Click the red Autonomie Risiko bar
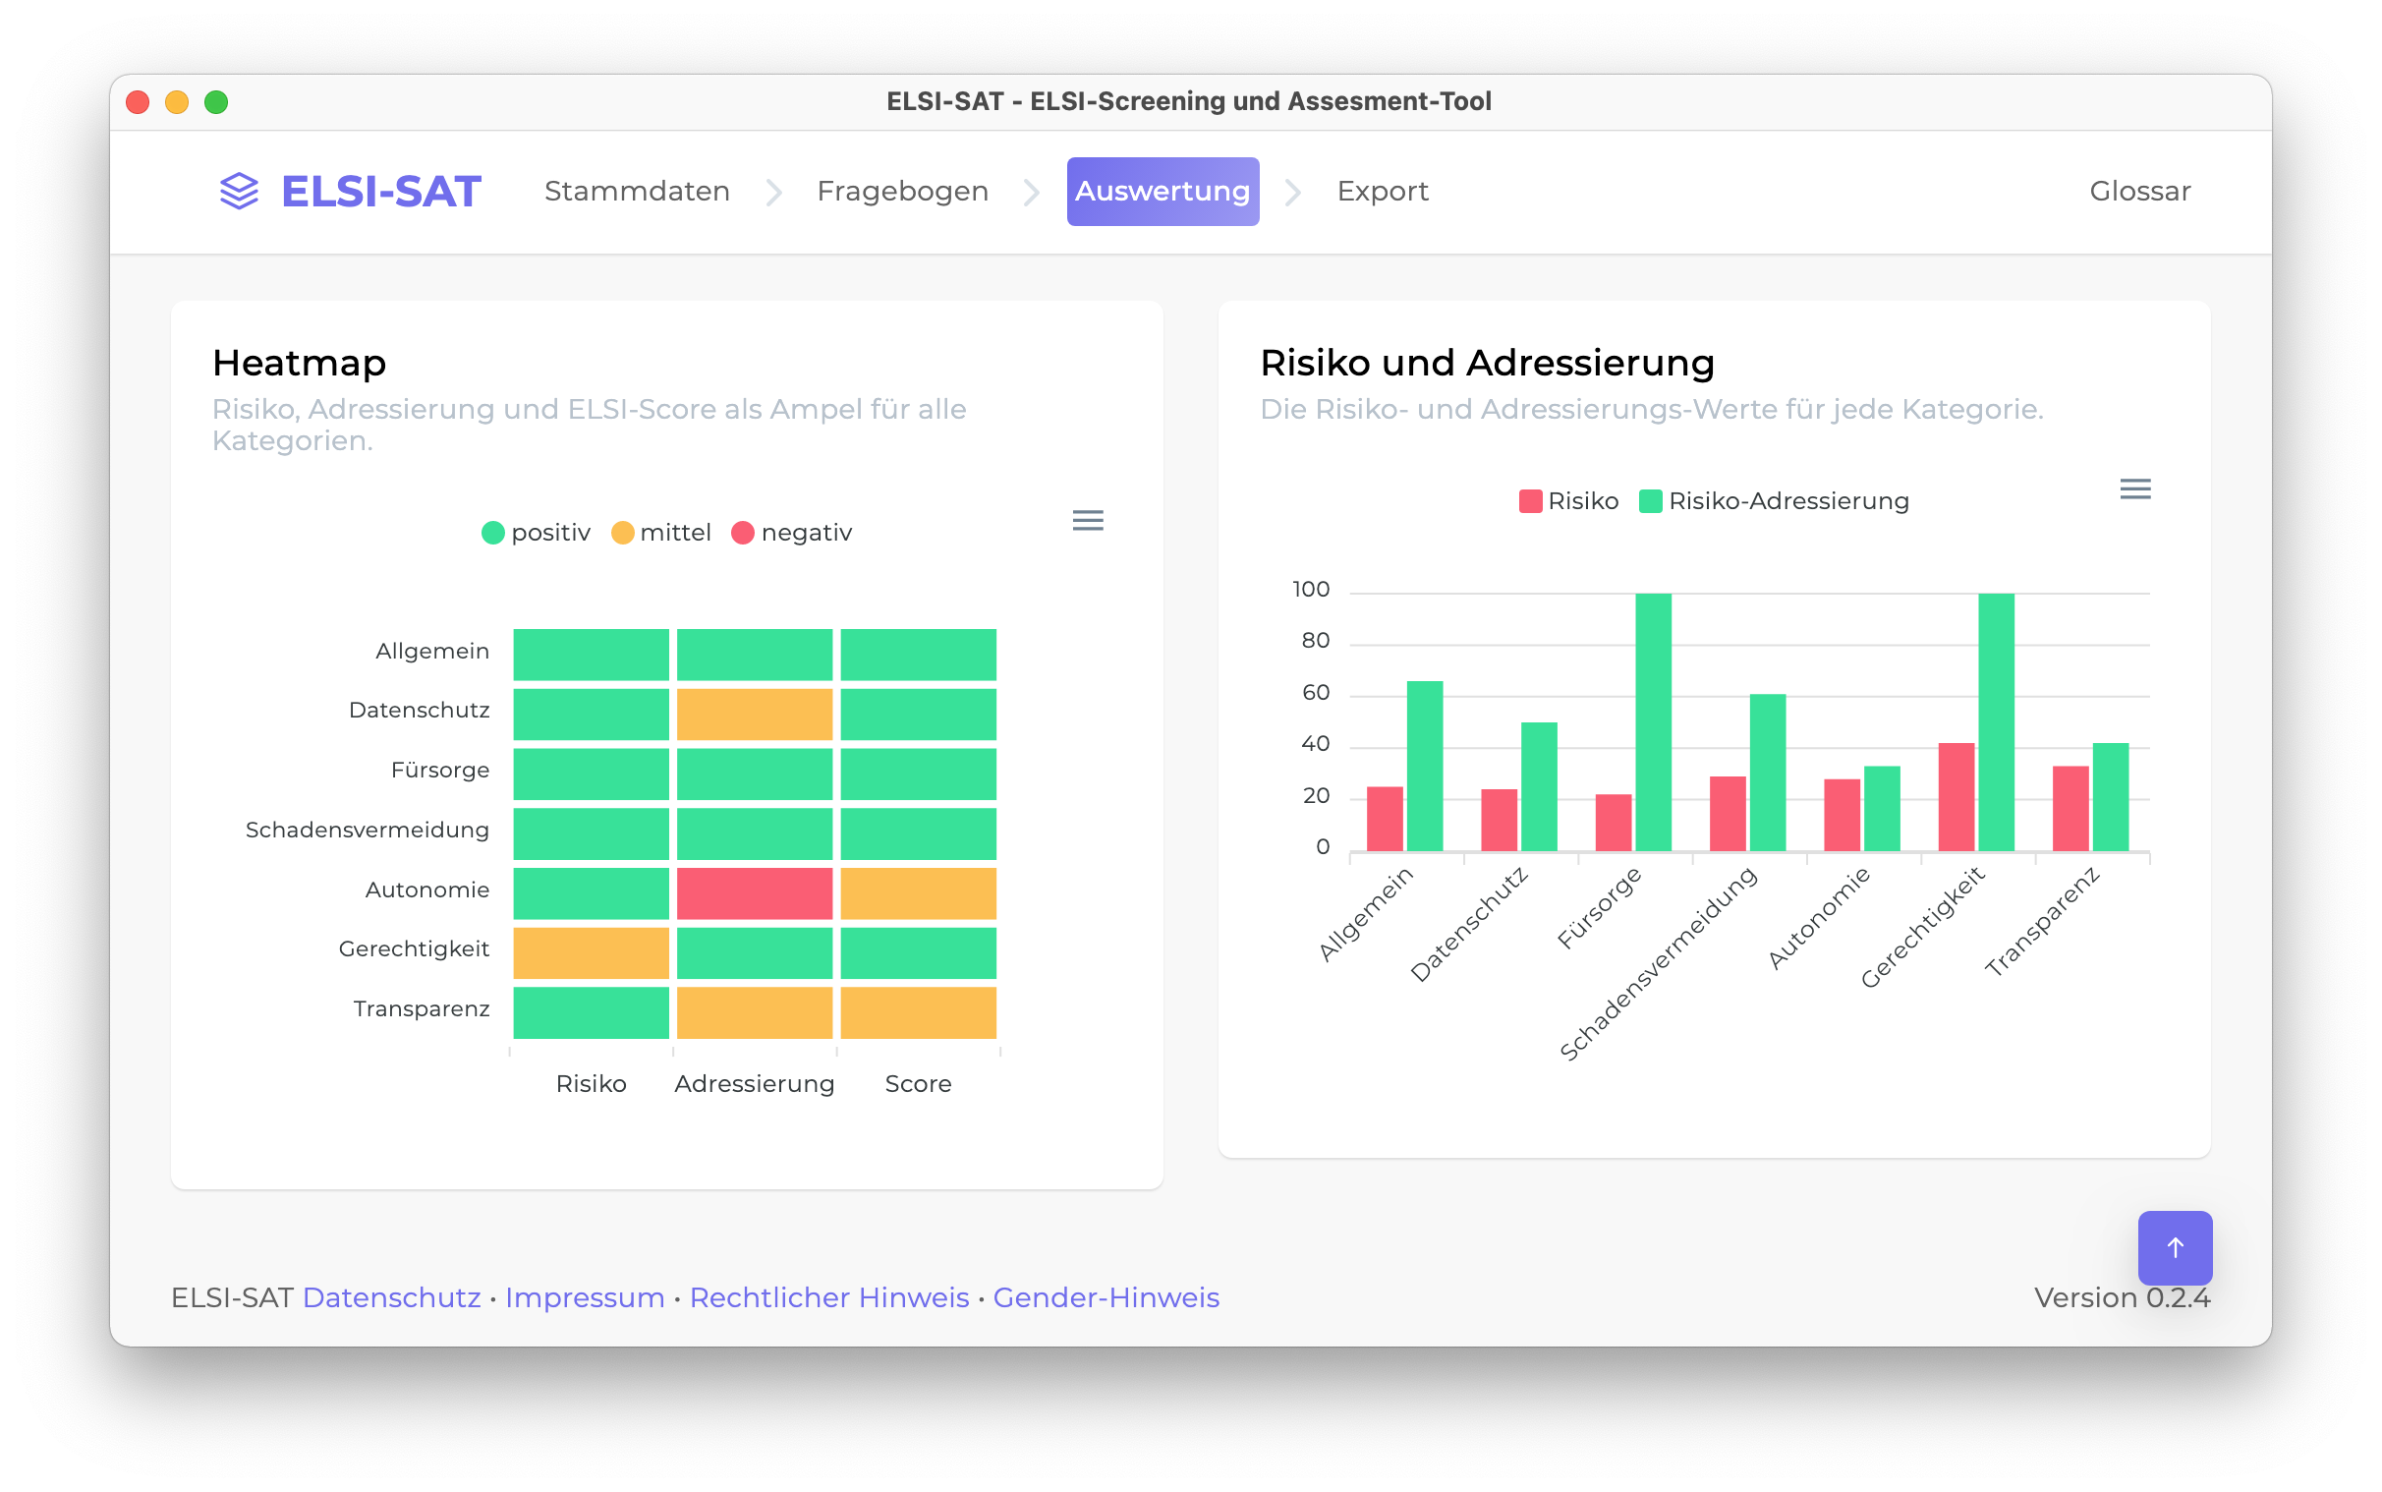The image size is (2382, 1492). 1842,815
